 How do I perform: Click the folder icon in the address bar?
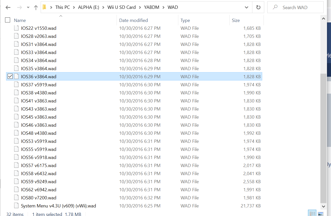[45, 7]
